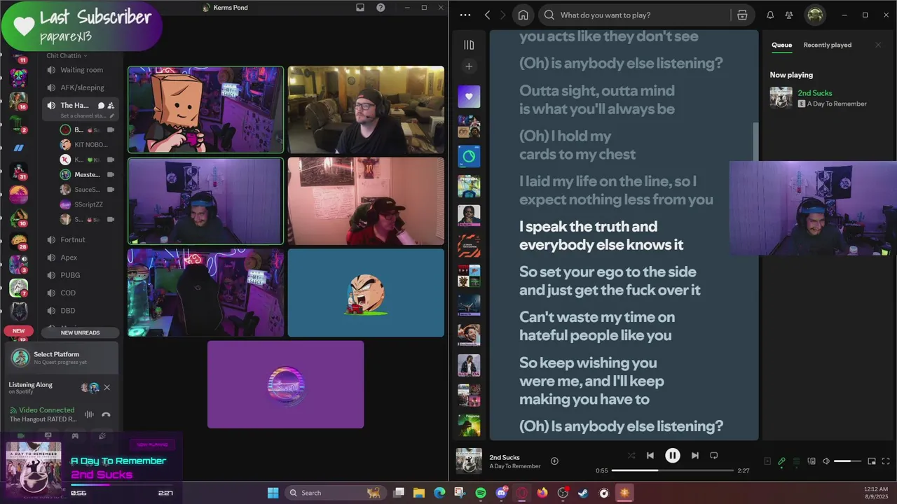Viewport: 897px width, 504px height.
Task: Create playlist with plus in Spotify sidebar
Action: click(469, 66)
